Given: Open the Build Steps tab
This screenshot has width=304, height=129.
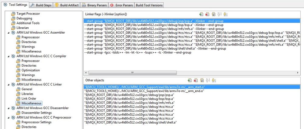Looking at the screenshot, I should (x=41, y=5).
